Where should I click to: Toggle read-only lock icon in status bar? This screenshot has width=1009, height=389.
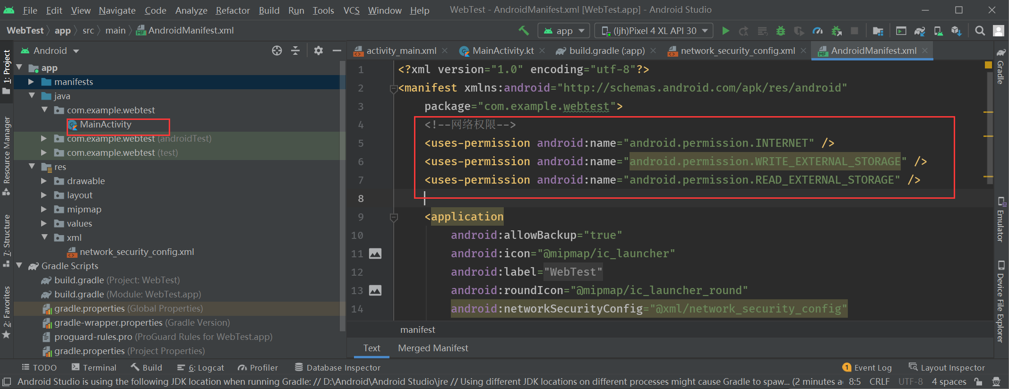(x=978, y=381)
